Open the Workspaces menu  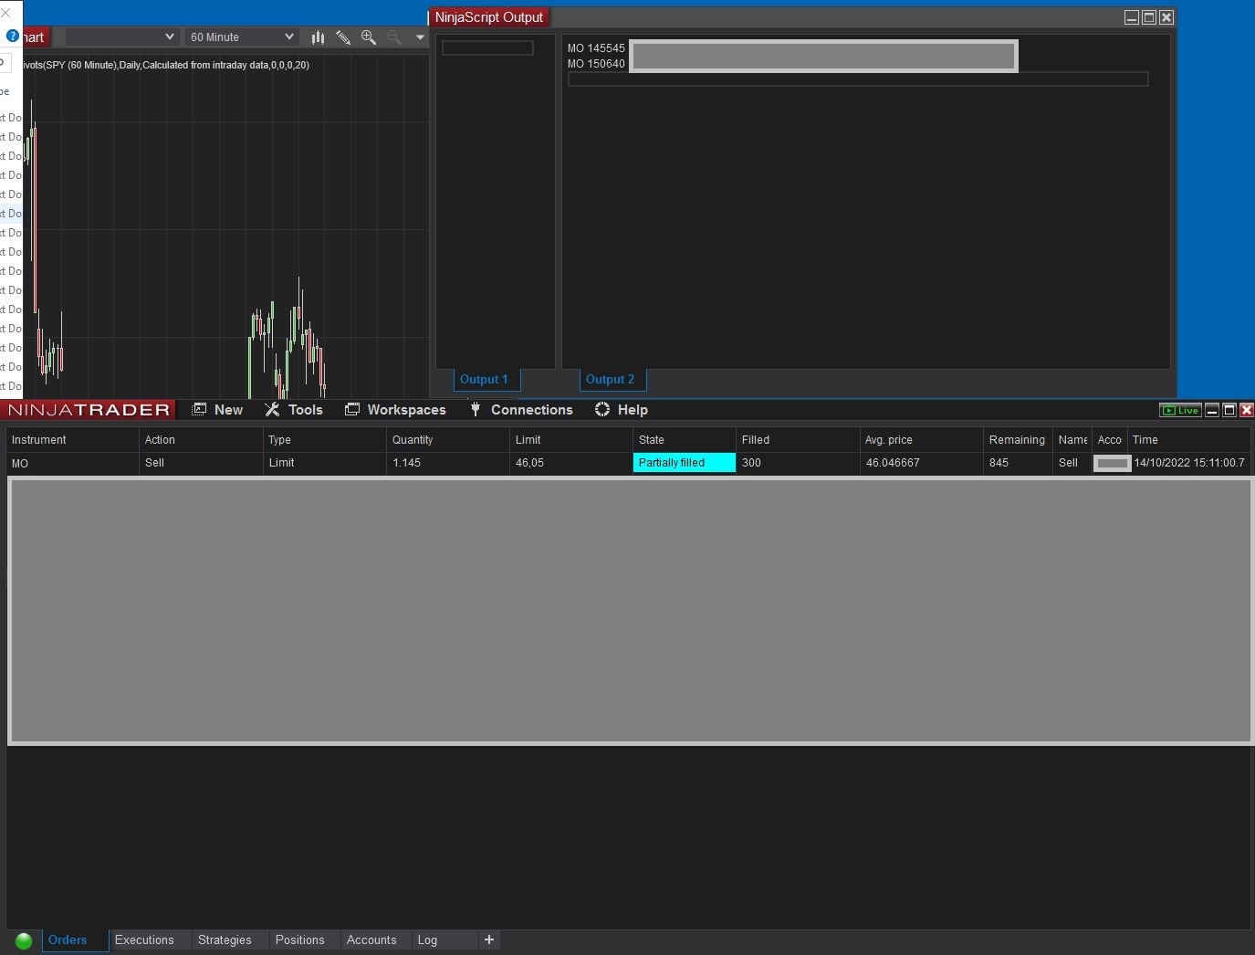click(395, 410)
